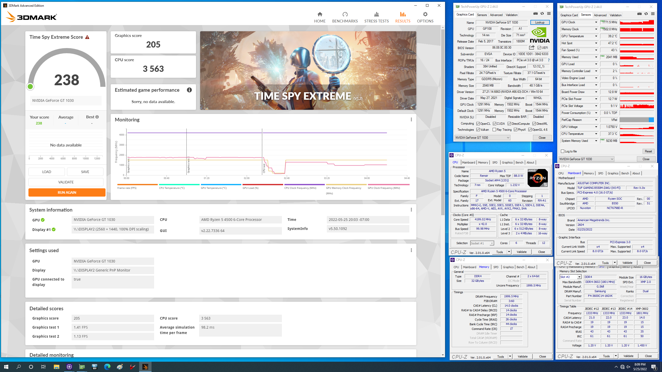Click 3DMark taskbar icon
The height and width of the screenshot is (372, 662).
click(x=145, y=367)
